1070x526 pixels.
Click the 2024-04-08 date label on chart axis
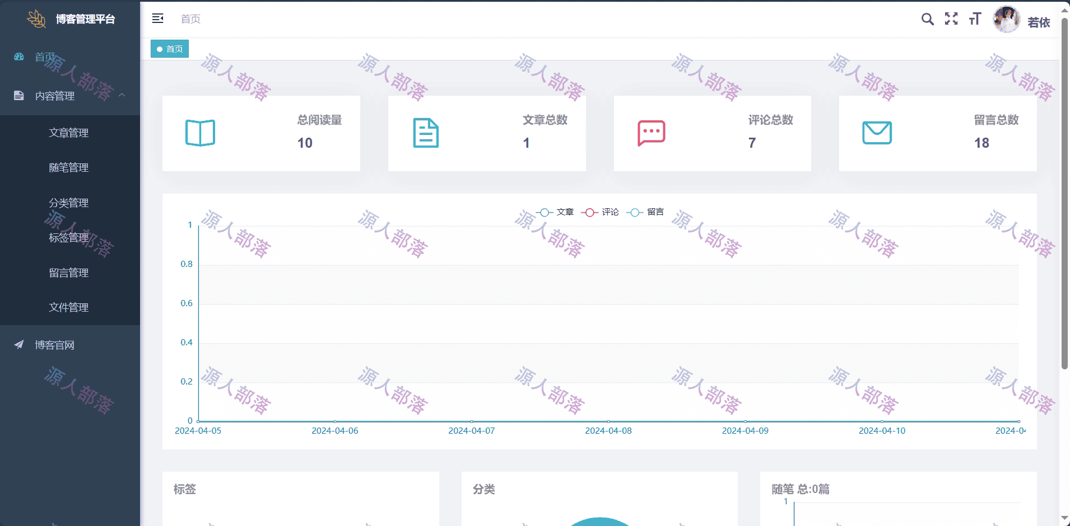click(x=608, y=431)
